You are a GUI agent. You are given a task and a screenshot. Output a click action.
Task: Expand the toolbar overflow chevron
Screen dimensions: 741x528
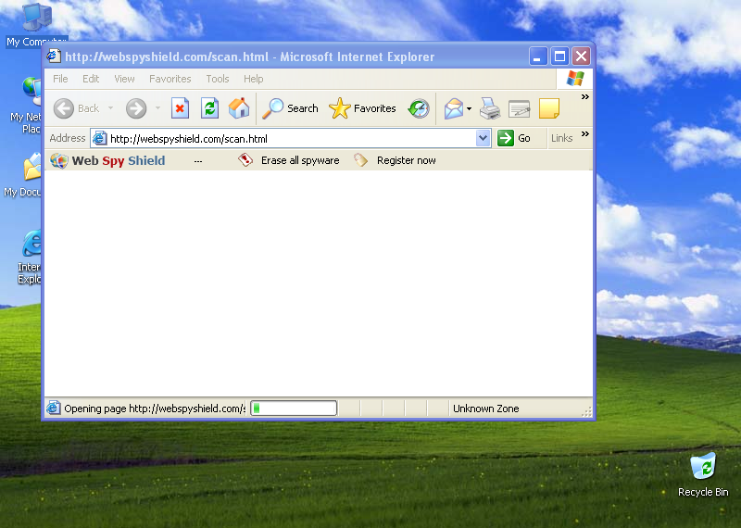tap(585, 97)
